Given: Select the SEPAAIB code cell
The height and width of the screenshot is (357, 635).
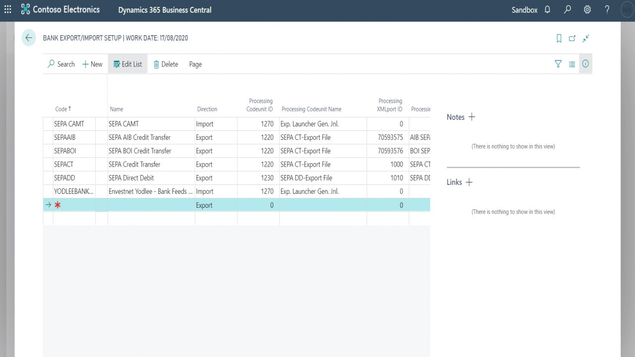Looking at the screenshot, I should [74, 137].
